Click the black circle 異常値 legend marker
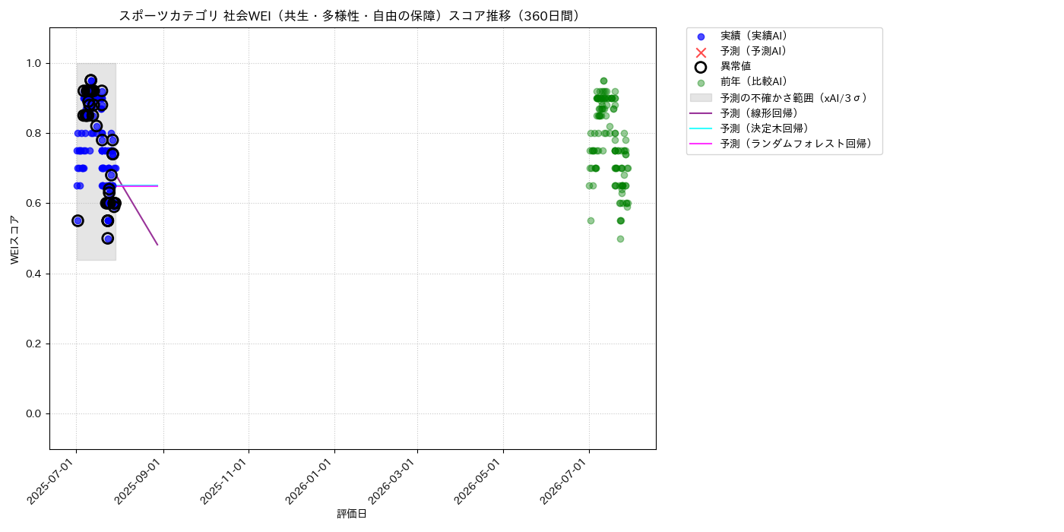 pos(701,67)
